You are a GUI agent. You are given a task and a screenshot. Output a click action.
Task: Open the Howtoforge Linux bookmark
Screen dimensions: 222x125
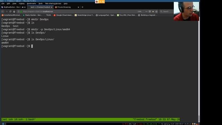tap(84, 15)
